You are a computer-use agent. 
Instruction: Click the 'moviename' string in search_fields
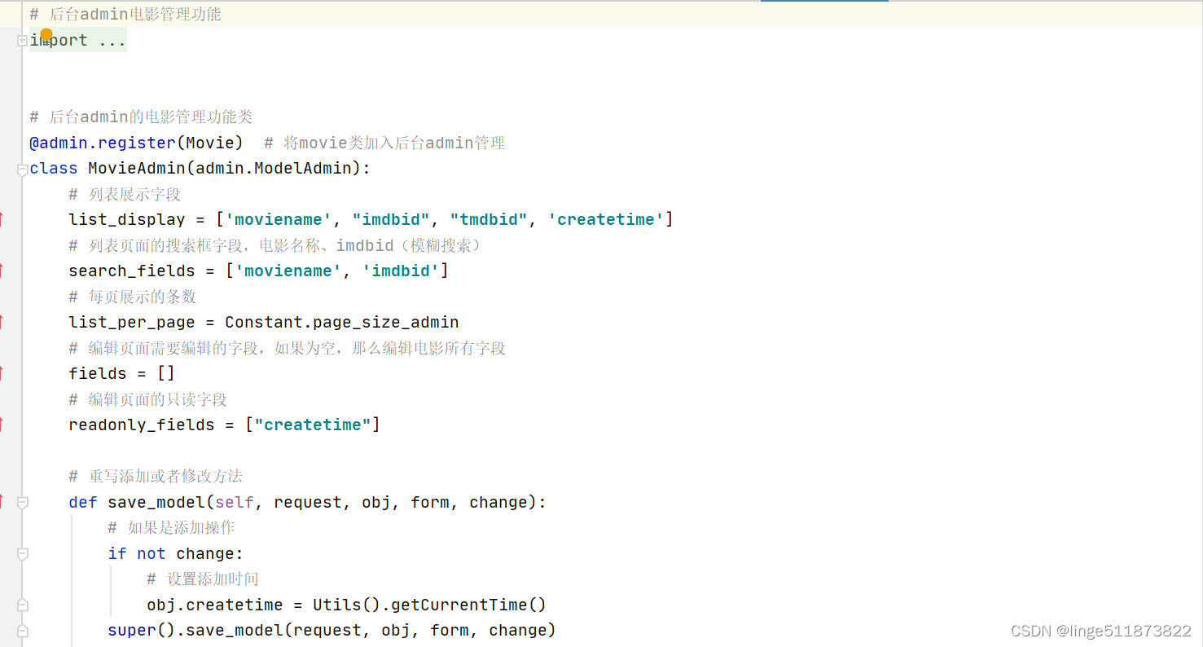(288, 271)
